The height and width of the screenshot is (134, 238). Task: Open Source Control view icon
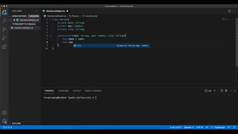click(x=4, y=29)
